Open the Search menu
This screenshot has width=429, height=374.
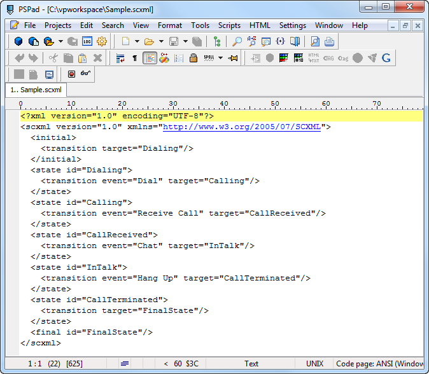coord(113,25)
